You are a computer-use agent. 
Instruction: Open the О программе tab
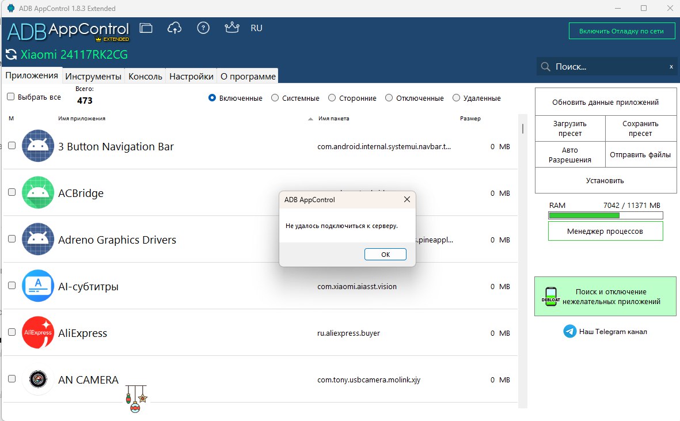[248, 76]
